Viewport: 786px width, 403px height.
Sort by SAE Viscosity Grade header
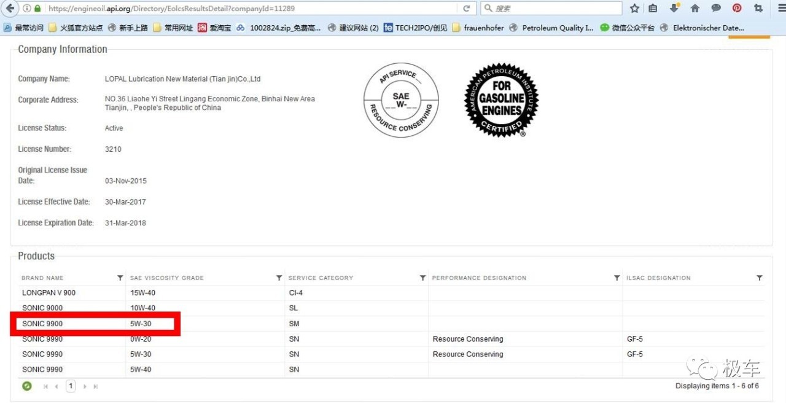click(x=167, y=278)
